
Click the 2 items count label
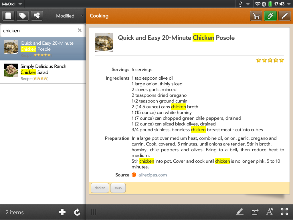[x=15, y=212]
